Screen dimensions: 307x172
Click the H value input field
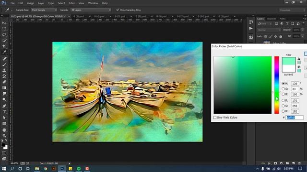295,84
